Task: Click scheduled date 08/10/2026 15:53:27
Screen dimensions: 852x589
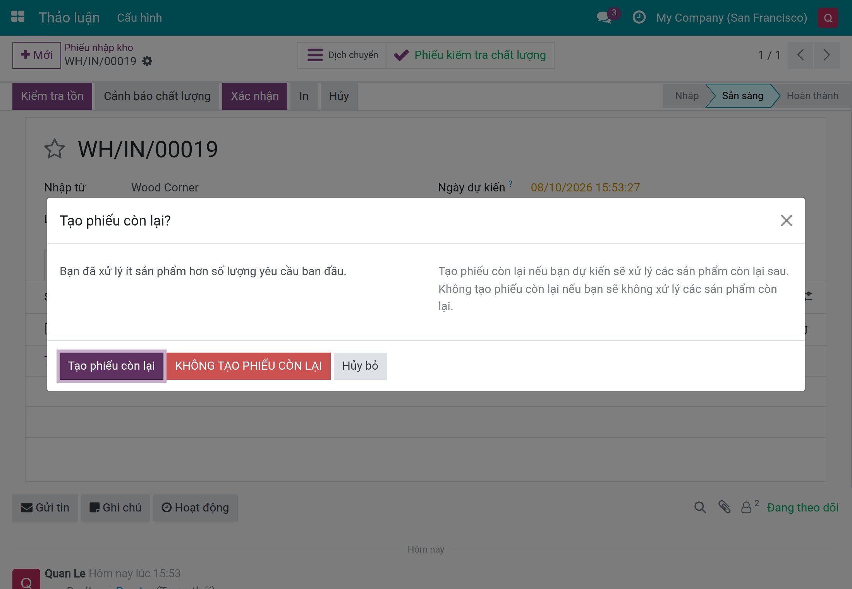Action: [x=585, y=188]
